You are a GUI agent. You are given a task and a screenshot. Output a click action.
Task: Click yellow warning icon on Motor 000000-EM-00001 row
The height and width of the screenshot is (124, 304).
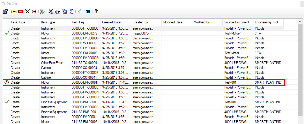click(x=6, y=82)
